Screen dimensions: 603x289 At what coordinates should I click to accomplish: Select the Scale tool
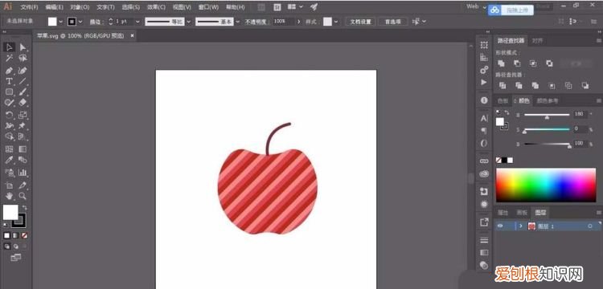pos(23,115)
